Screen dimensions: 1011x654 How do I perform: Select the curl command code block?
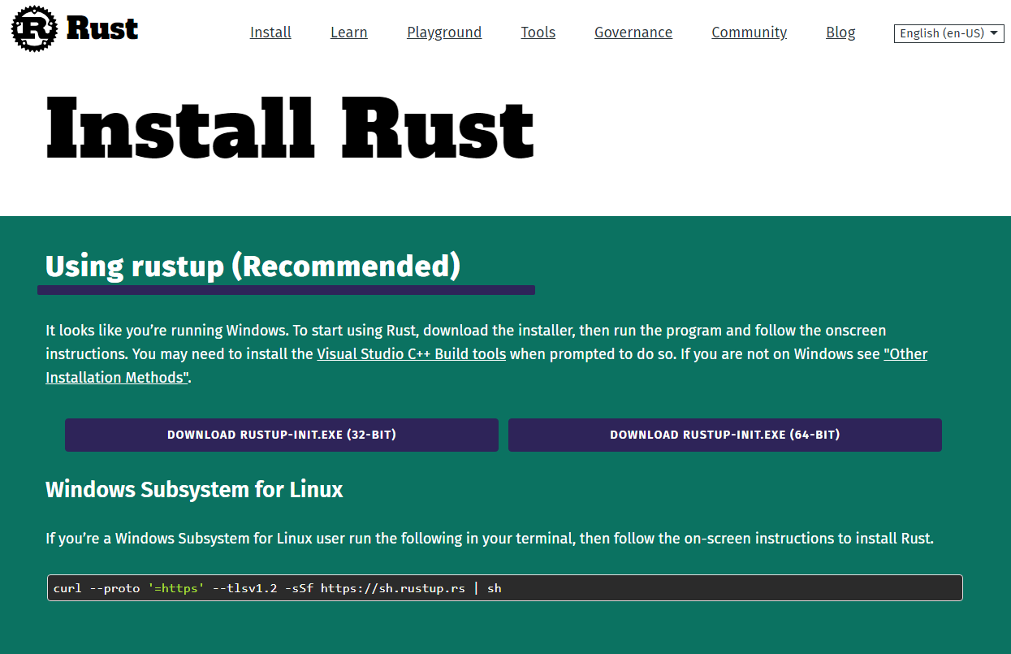tap(503, 587)
